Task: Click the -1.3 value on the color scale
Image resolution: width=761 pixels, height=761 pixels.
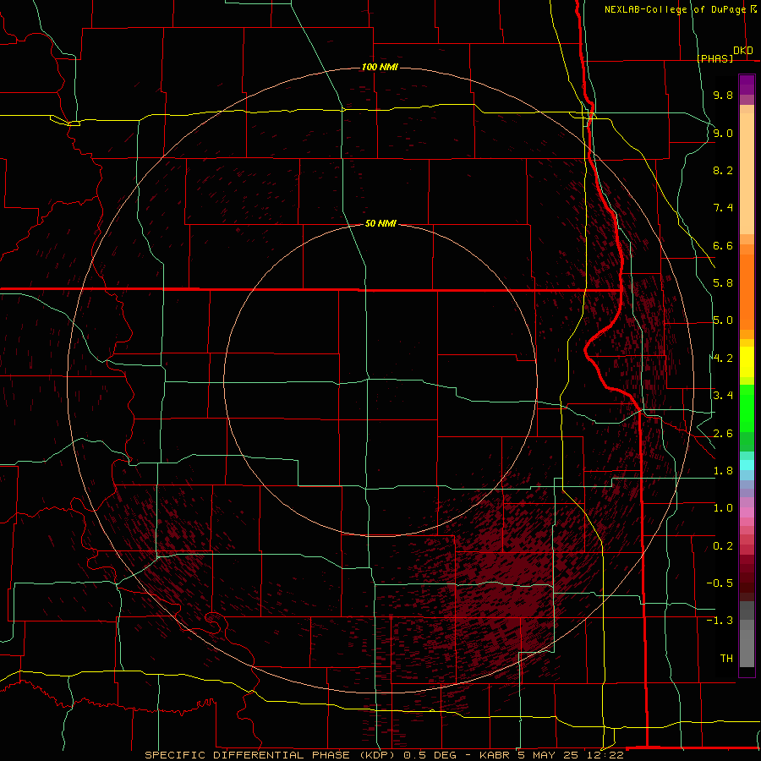Action: [720, 621]
